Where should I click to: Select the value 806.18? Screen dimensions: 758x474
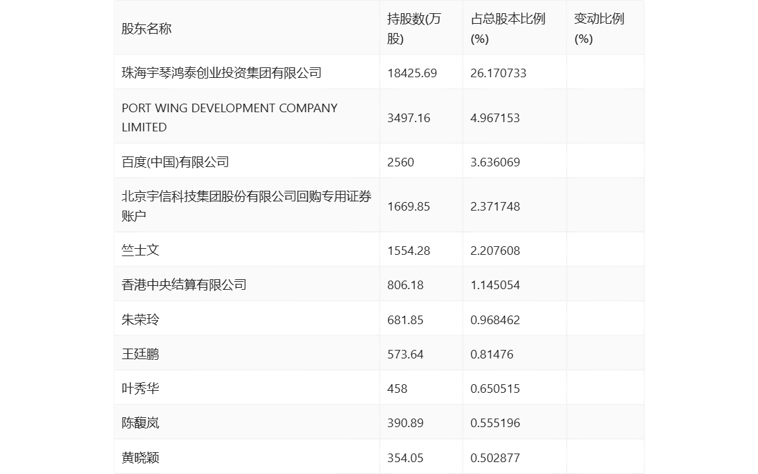point(405,285)
